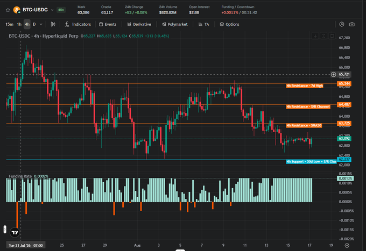Click the 0.0013% funding rate axis tag
366x251 pixels.
click(345, 178)
